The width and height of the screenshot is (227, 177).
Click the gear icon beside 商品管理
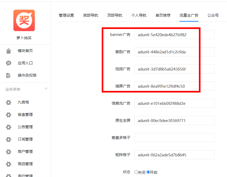pos(9,164)
